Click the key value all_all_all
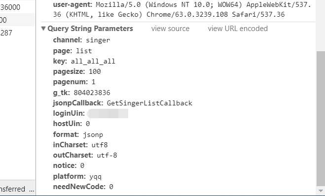The height and width of the screenshot is (196, 325). pyautogui.click(x=93, y=62)
